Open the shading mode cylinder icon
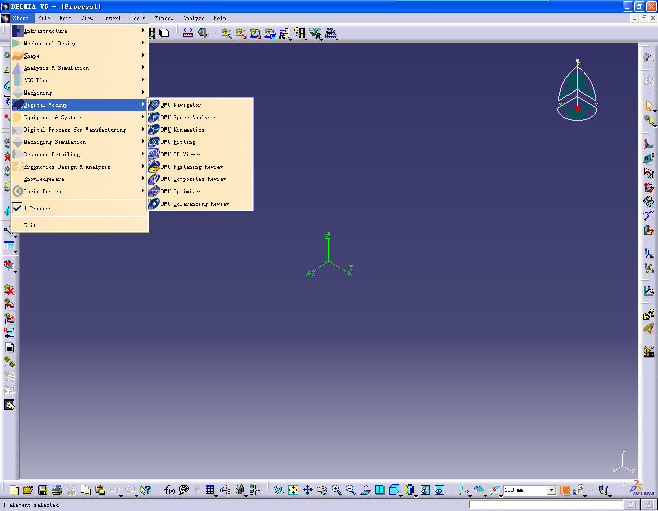The width and height of the screenshot is (658, 511). pos(410,490)
